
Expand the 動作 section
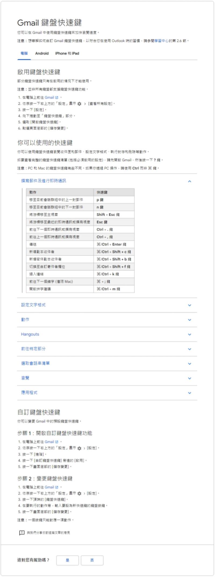(107, 320)
